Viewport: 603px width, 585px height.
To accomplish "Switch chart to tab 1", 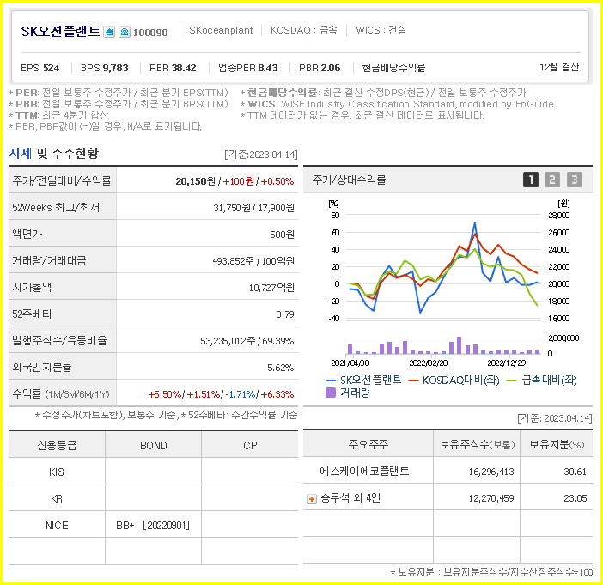I will pos(531,180).
